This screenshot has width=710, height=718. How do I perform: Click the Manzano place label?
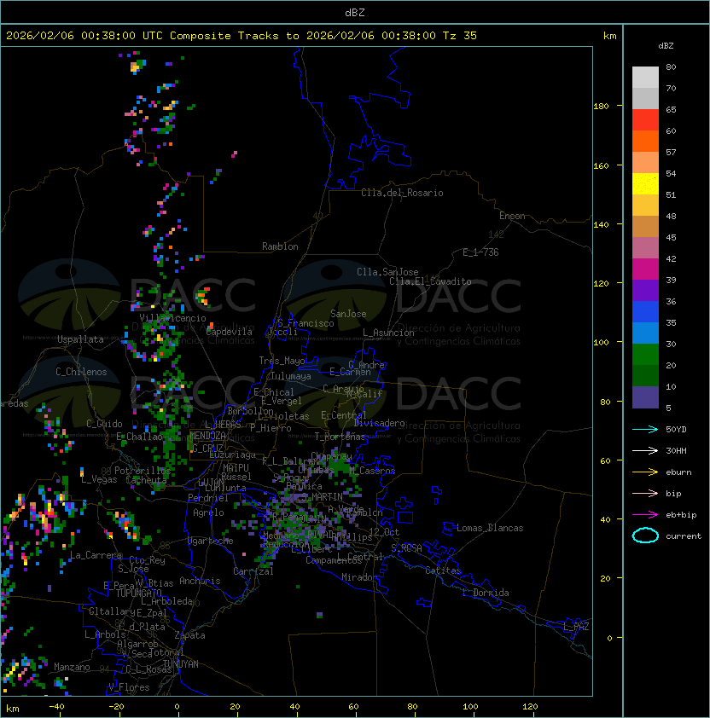click(72, 667)
